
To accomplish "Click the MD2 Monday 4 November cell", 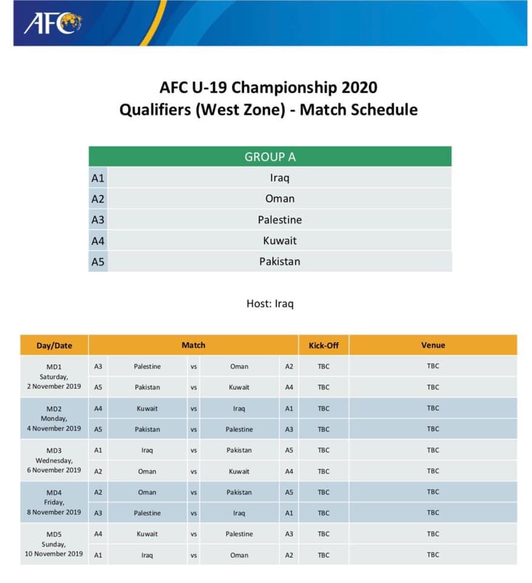I will point(54,418).
